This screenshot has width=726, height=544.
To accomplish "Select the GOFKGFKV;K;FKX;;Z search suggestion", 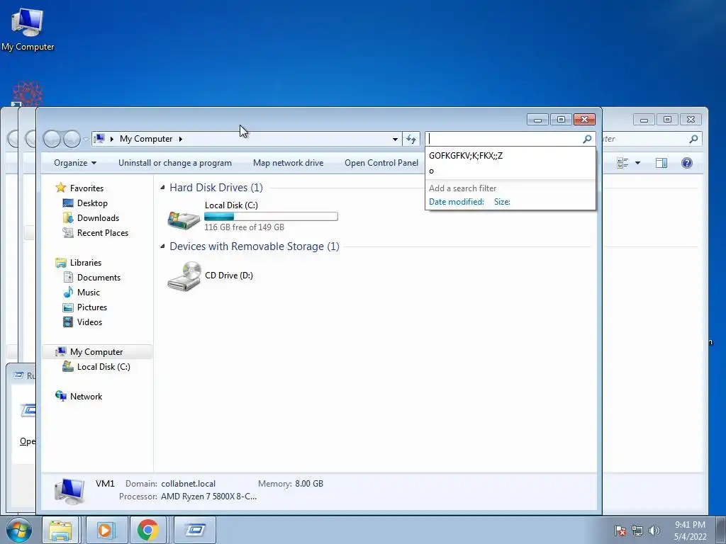I will point(510,155).
